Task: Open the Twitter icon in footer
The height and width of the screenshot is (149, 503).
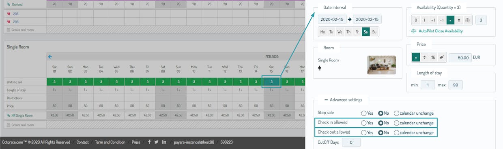Action: point(157,142)
